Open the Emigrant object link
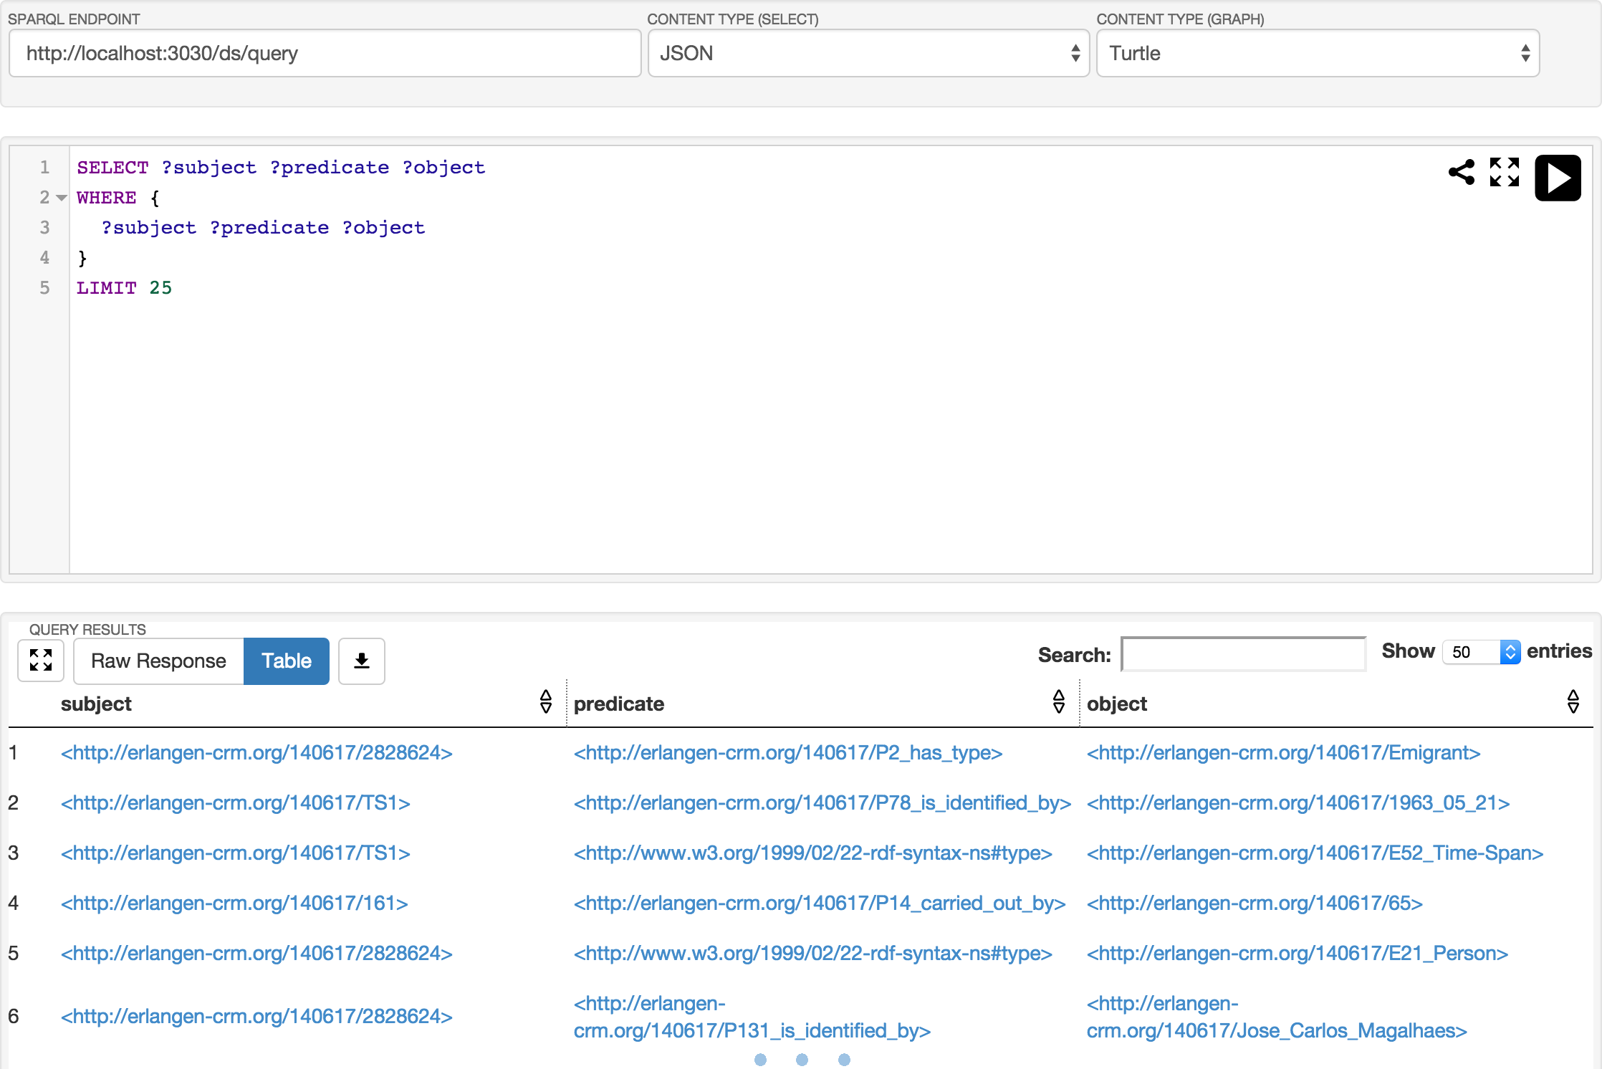Screen dimensions: 1602x1069 pyautogui.click(x=1282, y=753)
